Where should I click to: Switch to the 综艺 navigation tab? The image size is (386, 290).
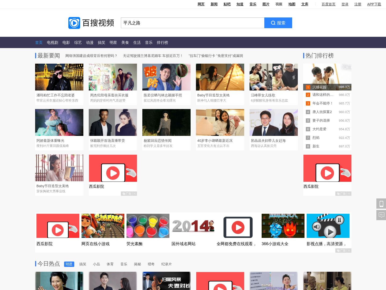(x=78, y=42)
